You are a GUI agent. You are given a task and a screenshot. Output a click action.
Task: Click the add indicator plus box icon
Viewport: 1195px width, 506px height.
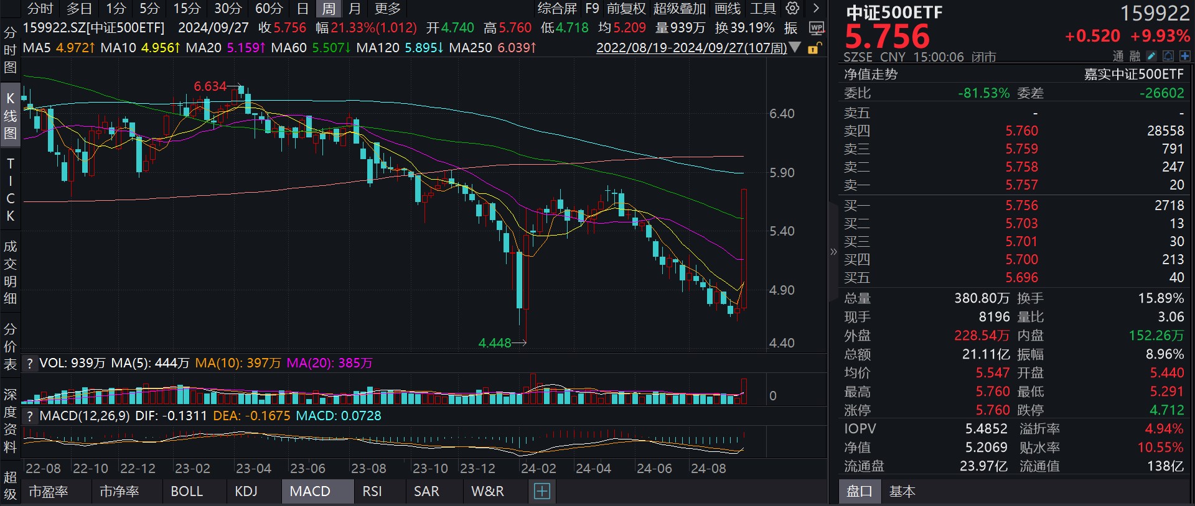[x=542, y=492]
